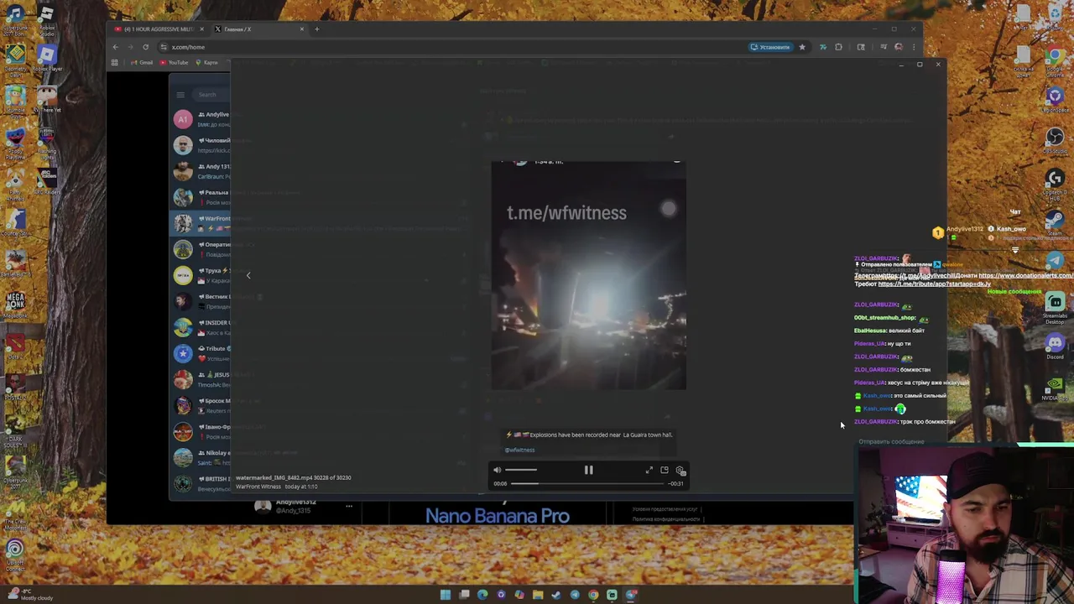This screenshot has height=604, width=1074.
Task: Open the @wfwitness mention link
Action: 520,450
